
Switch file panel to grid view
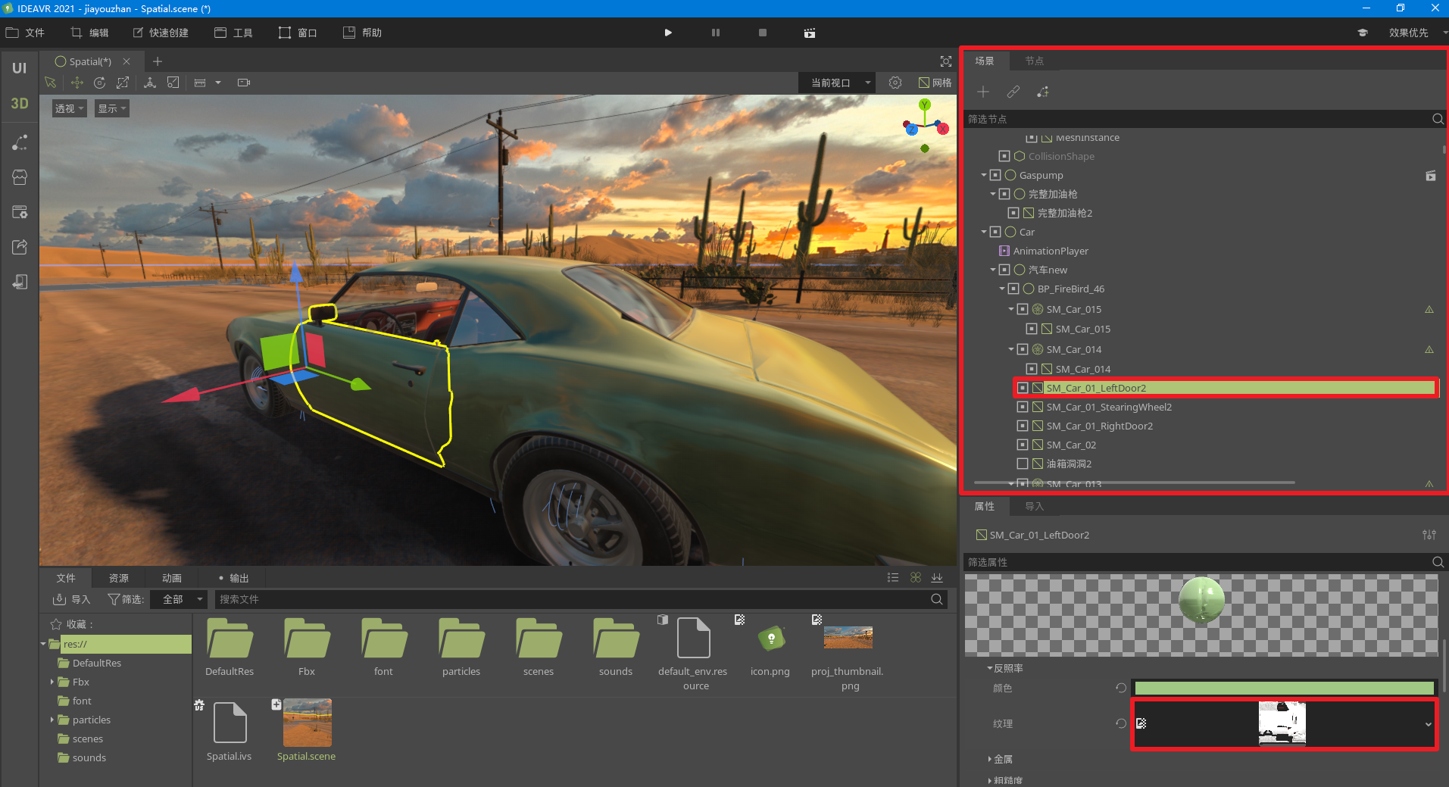(916, 578)
